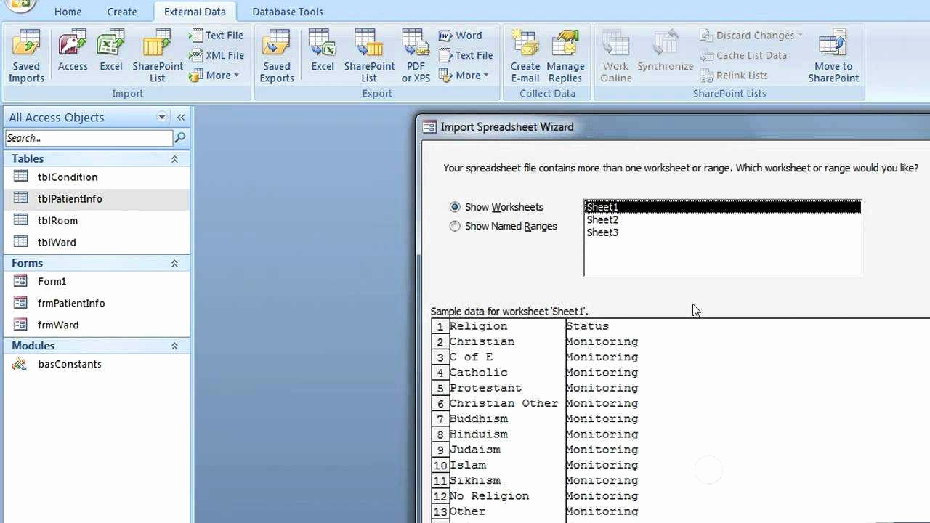Open the tblPatientInfo table
Image resolution: width=930 pixels, height=523 pixels.
70,198
